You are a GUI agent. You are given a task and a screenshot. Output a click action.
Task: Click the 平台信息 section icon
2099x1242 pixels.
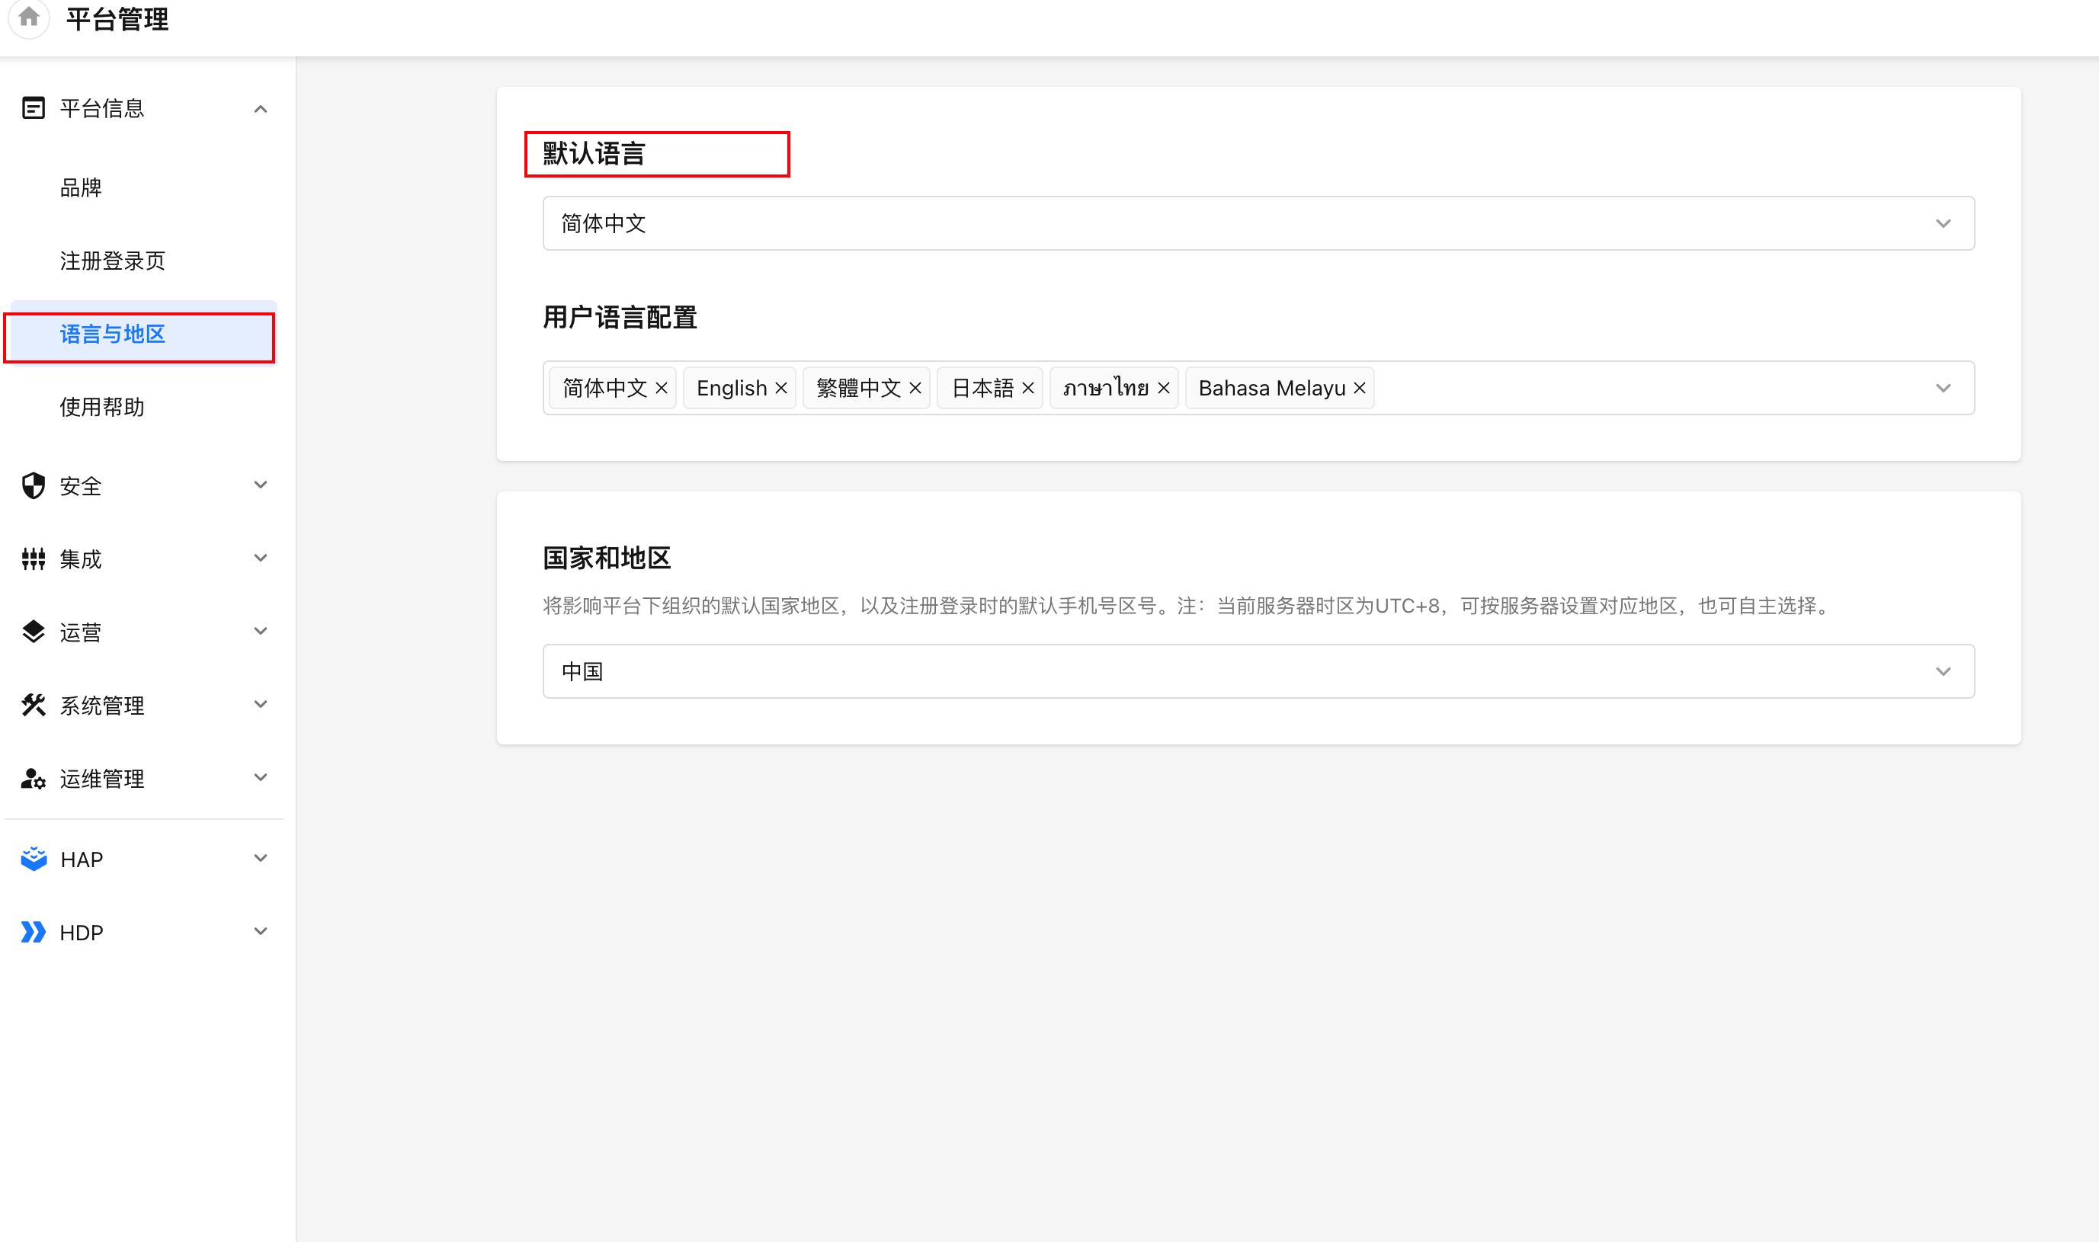click(34, 108)
